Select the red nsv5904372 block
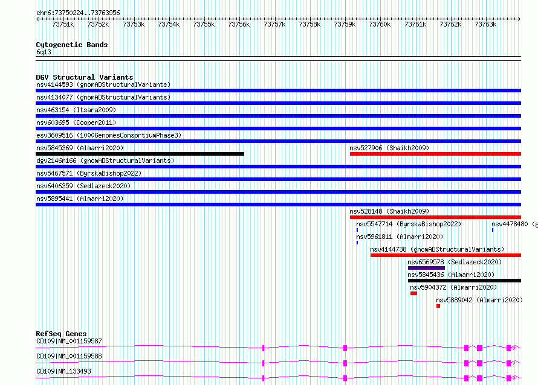The image size is (538, 385). 414,293
